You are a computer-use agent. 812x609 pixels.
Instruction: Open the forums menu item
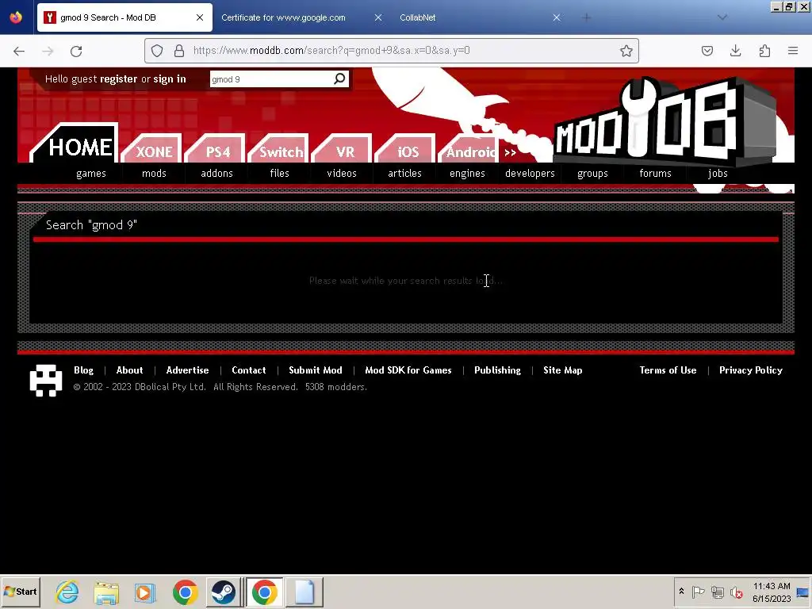tap(655, 174)
